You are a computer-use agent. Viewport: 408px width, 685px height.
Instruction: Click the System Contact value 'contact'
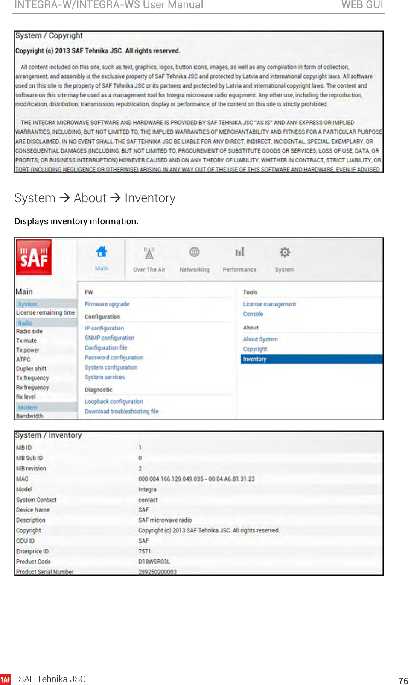tap(148, 500)
